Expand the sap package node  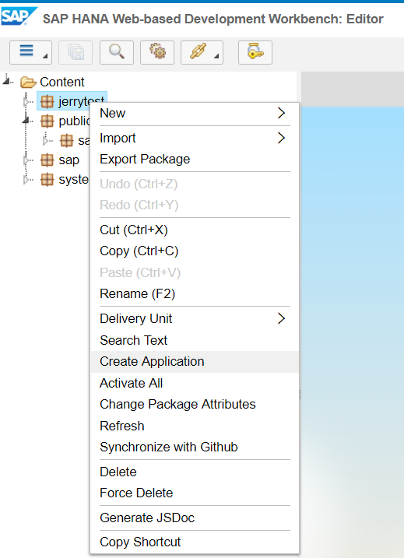tap(26, 160)
